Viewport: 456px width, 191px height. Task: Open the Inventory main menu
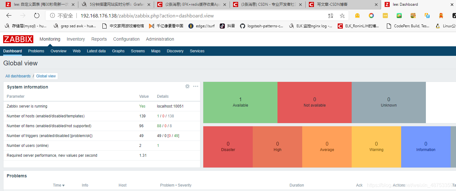(76, 39)
